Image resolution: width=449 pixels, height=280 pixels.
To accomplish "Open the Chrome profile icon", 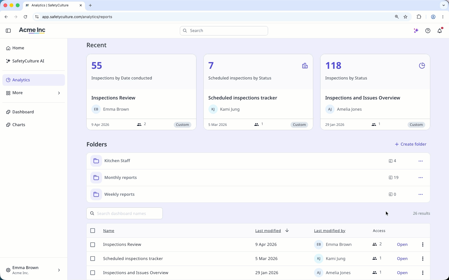I will [433, 17].
